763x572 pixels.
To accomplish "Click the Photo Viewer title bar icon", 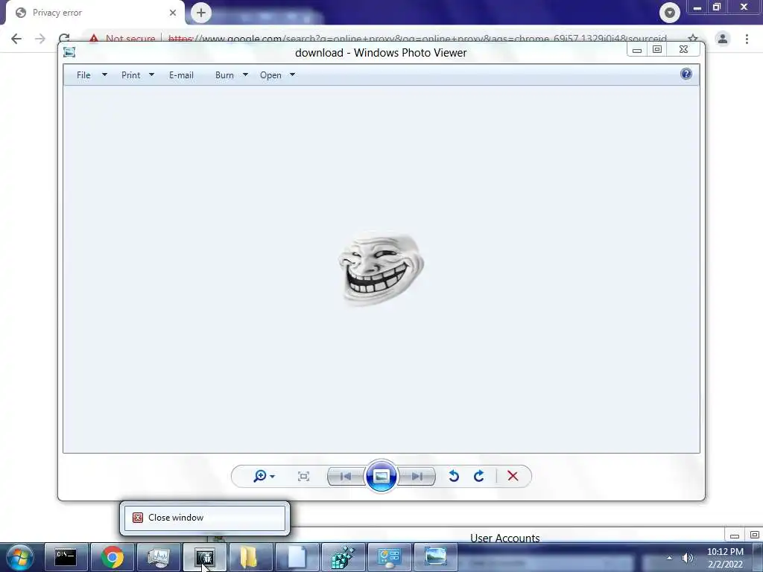I will [69, 52].
